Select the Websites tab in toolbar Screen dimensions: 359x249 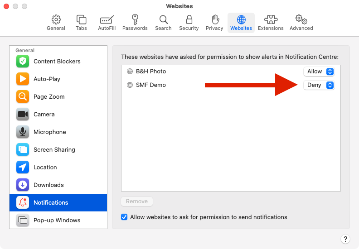click(x=241, y=23)
